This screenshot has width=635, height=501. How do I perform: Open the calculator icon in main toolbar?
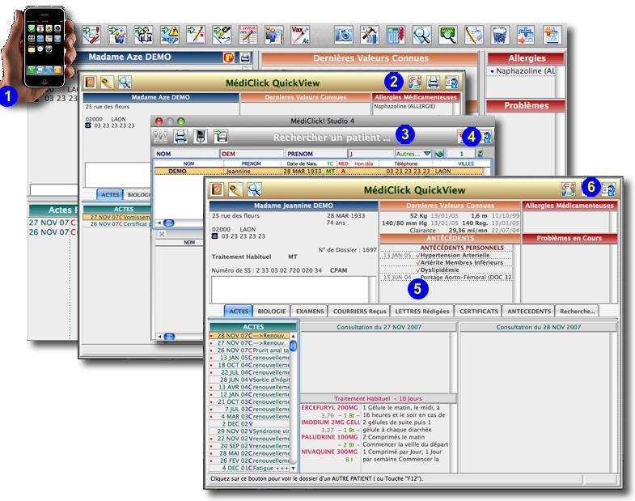[396, 35]
